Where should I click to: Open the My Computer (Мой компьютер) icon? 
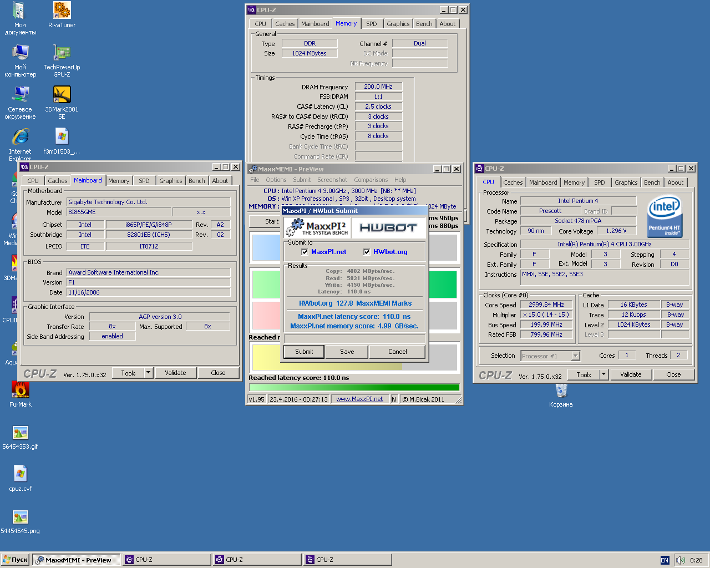click(x=21, y=60)
